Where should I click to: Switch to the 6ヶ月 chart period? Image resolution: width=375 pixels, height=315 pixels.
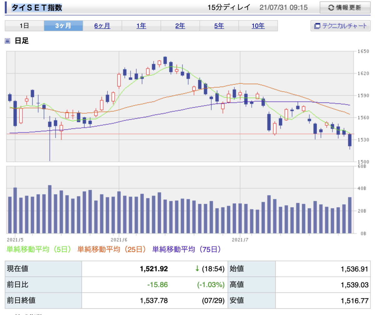[x=102, y=26]
